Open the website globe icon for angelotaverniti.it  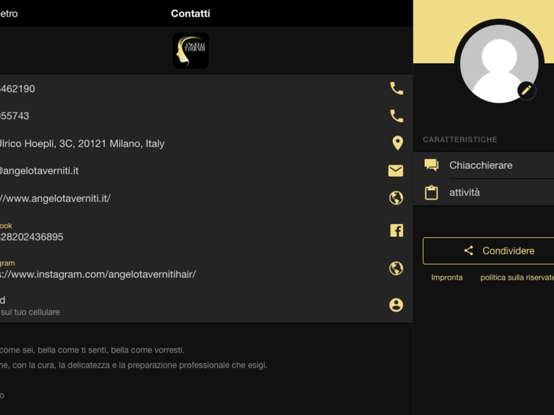(396, 198)
